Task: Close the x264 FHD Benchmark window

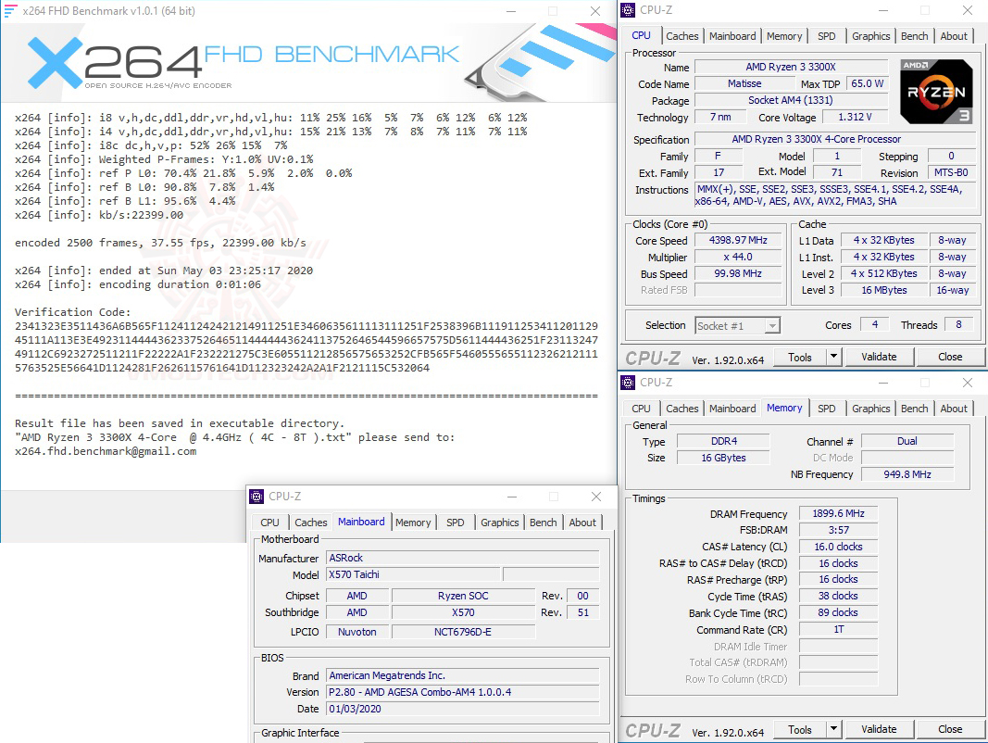Action: (594, 11)
